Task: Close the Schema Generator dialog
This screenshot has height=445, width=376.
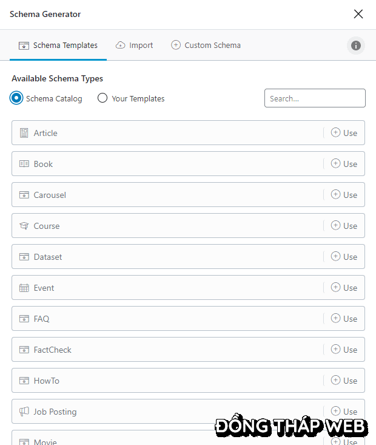Action: (x=358, y=14)
